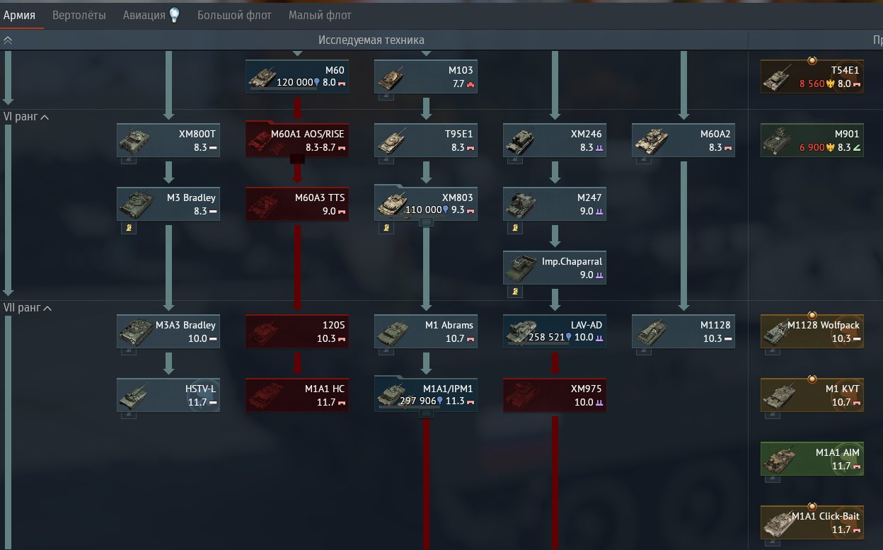Click the grey slot icon under XM246
The width and height of the screenshot is (883, 550).
click(516, 161)
